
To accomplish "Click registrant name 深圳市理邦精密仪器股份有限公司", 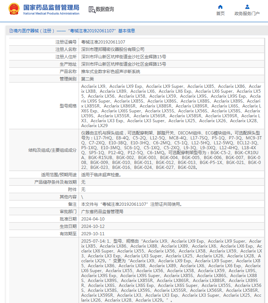I will (x=113, y=50).
